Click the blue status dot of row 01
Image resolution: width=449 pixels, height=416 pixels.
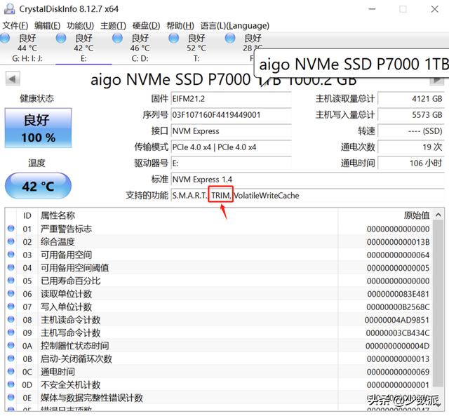coord(11,229)
